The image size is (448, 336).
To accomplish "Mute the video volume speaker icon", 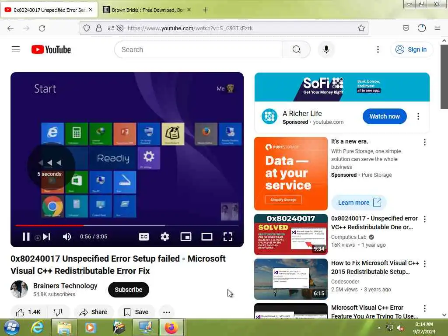I will coord(67,237).
